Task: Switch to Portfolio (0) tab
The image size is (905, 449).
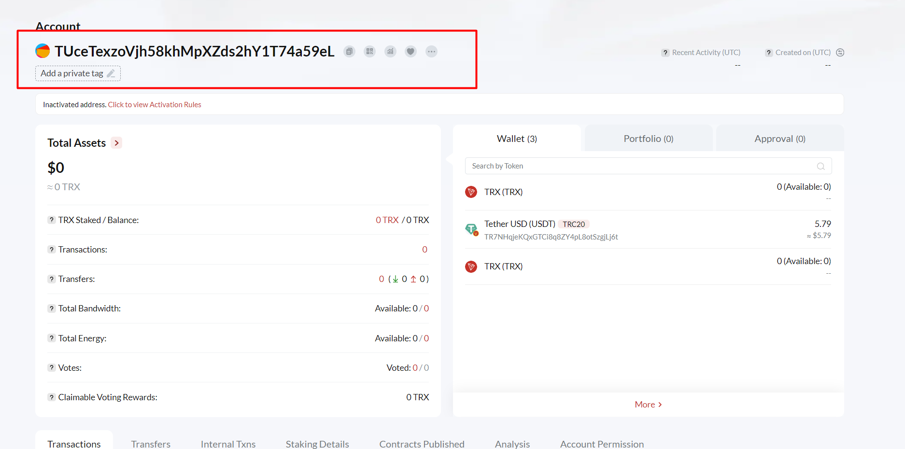Action: (649, 139)
